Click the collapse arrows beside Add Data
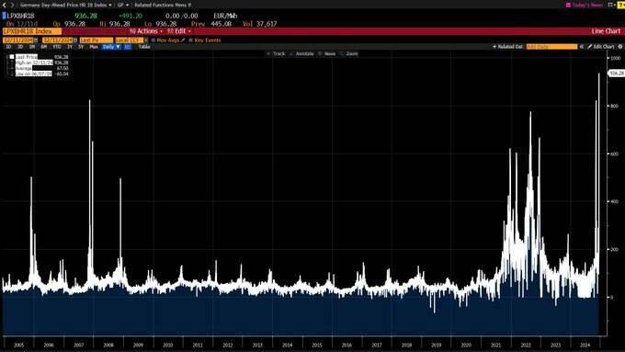 click(582, 47)
